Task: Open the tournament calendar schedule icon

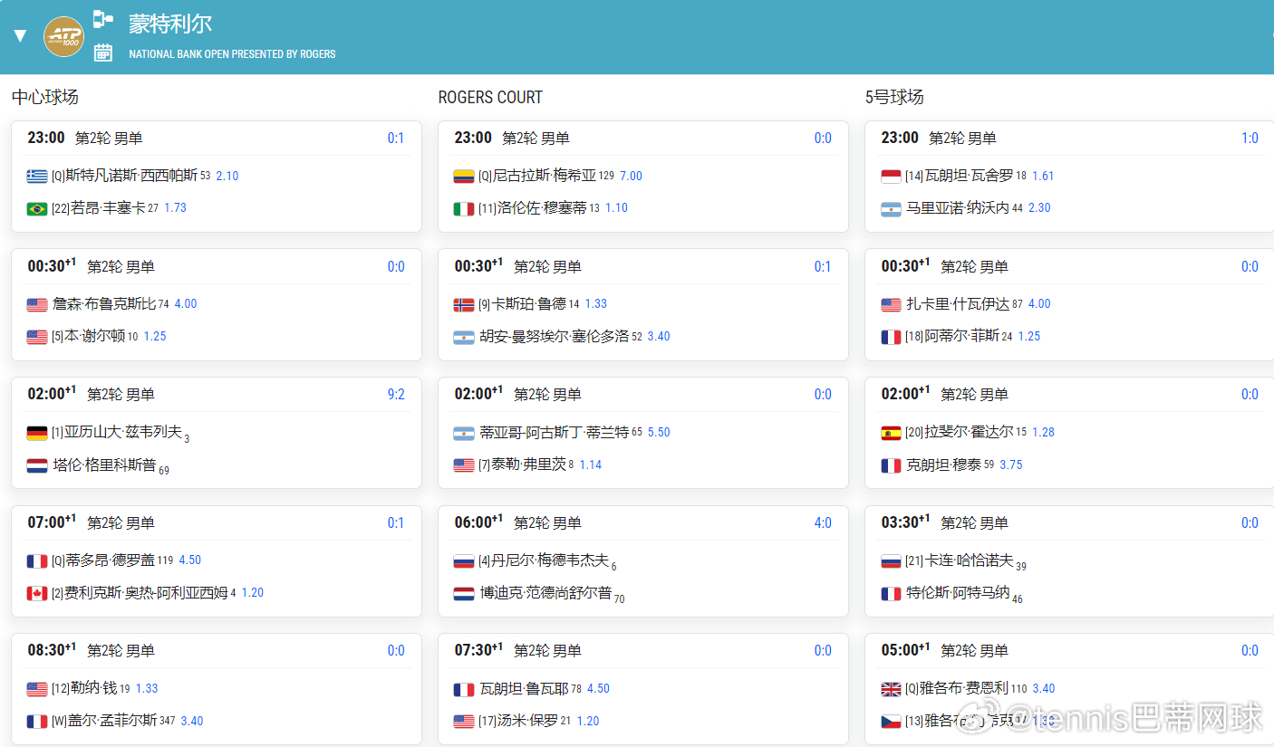Action: click(103, 53)
